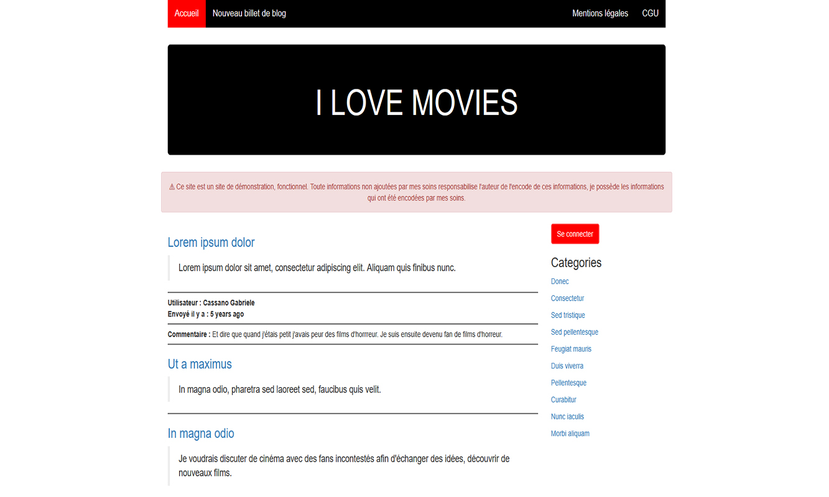The image size is (829, 497).
Task: Click the I LOVE MOVIES banner
Action: click(416, 99)
